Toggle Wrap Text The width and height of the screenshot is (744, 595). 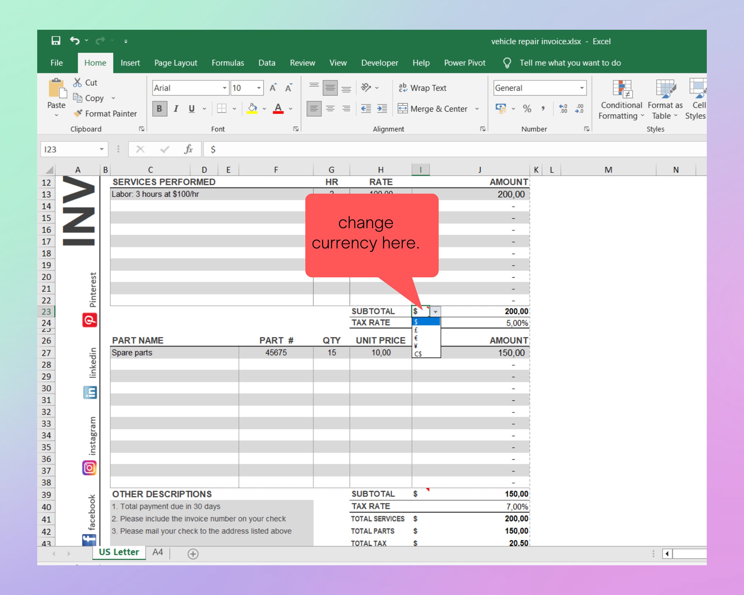pos(422,88)
